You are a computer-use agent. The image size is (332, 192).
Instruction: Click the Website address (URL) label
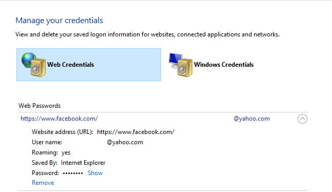pos(63,132)
